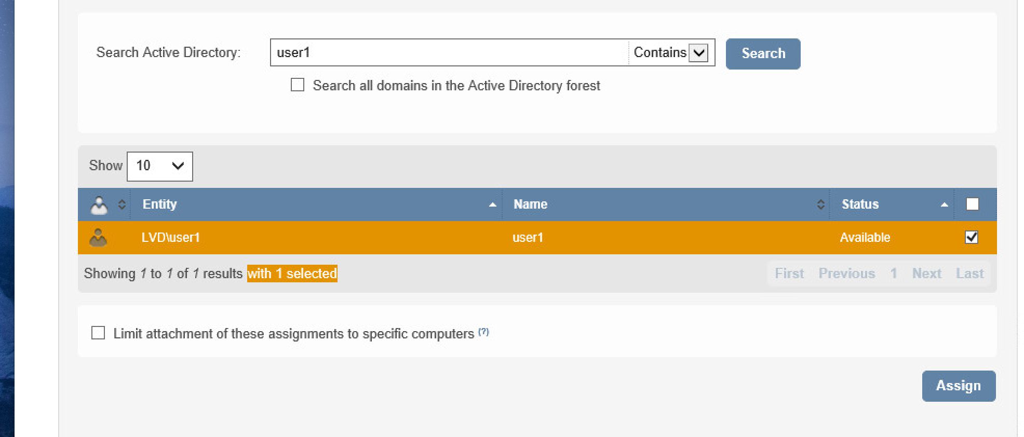Click help (?) icon beside limit attachment
The height and width of the screenshot is (437, 1024).
click(483, 332)
